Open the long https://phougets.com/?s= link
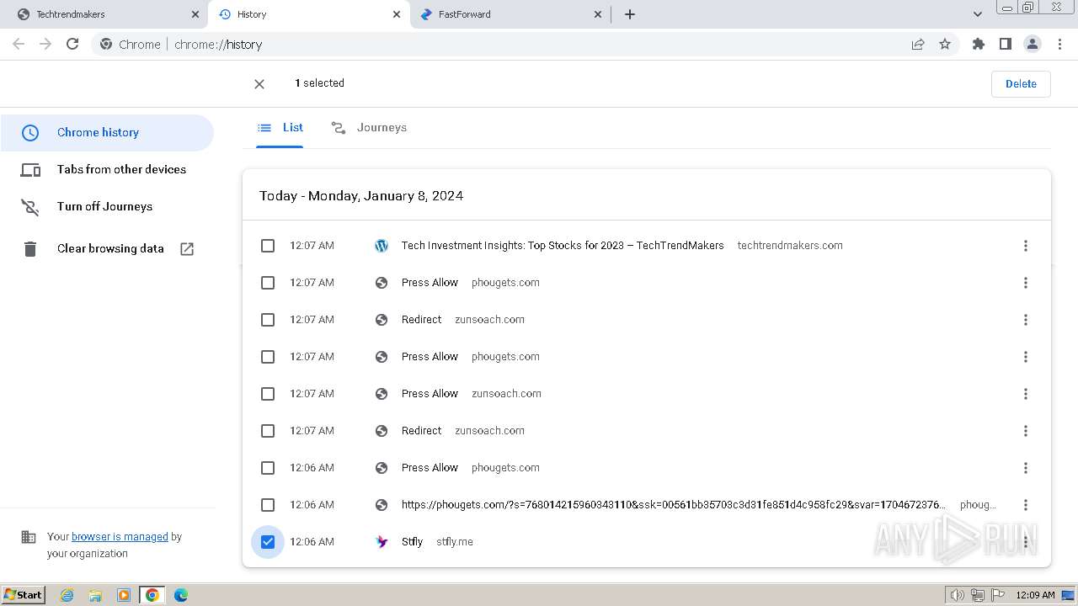The height and width of the screenshot is (606, 1078). (674, 505)
